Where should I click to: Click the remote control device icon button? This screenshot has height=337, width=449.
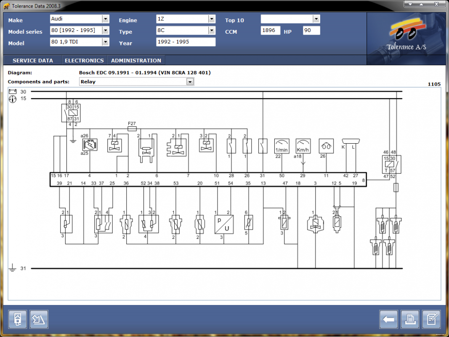point(18,319)
